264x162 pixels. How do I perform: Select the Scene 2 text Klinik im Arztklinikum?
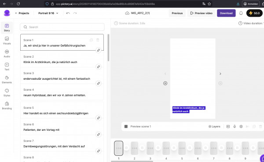tap(50, 62)
